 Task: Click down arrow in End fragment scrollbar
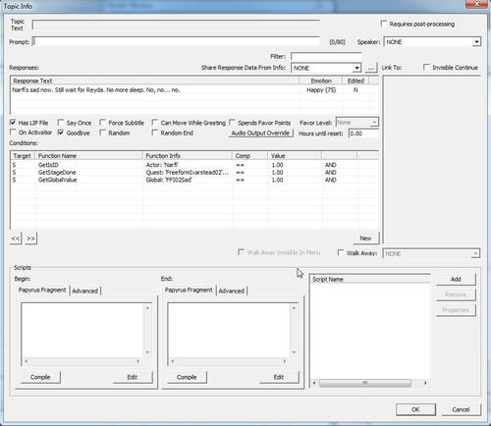pyautogui.click(x=294, y=352)
